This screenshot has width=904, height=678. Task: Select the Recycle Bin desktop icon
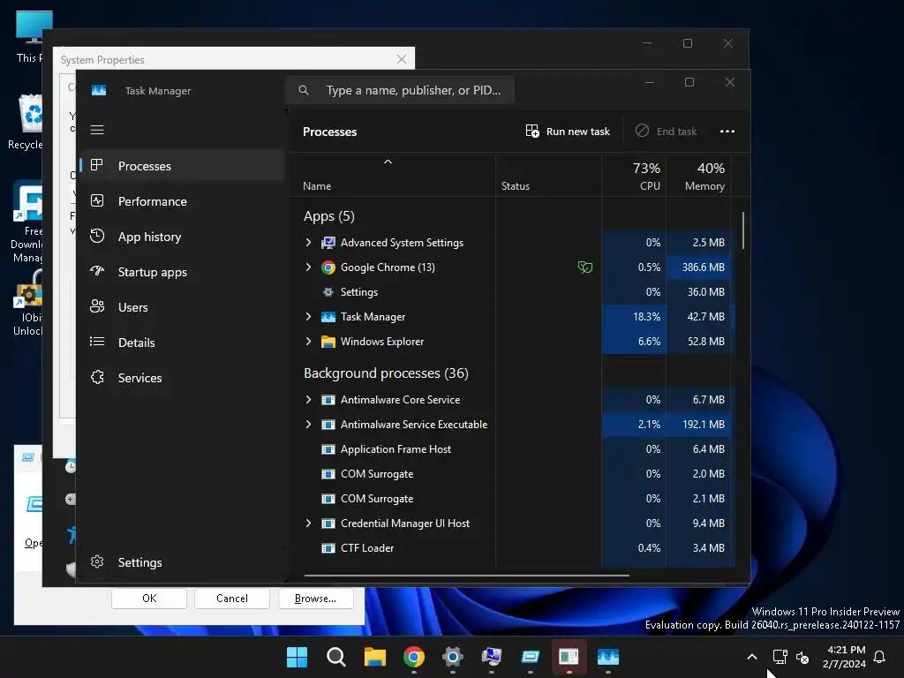(x=26, y=122)
